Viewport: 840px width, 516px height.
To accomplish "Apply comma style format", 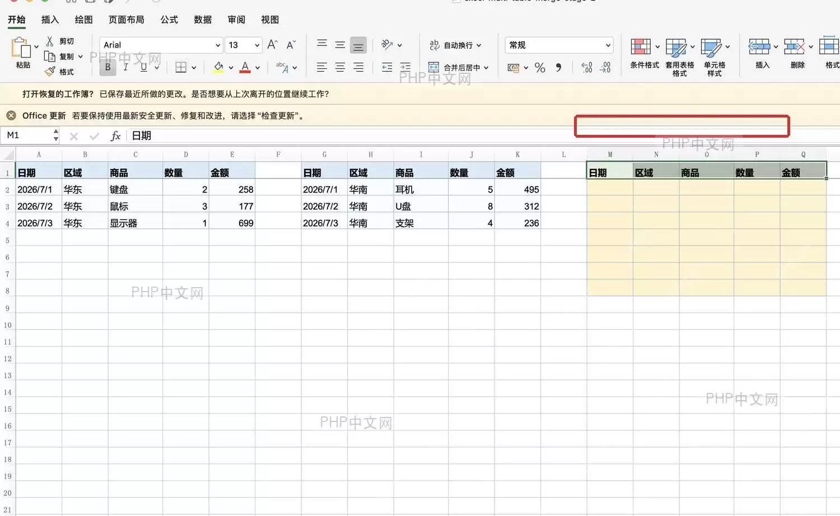I will 558,68.
